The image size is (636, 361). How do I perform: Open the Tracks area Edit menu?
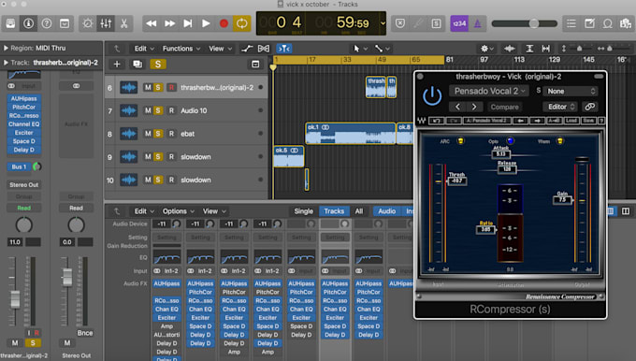point(144,49)
